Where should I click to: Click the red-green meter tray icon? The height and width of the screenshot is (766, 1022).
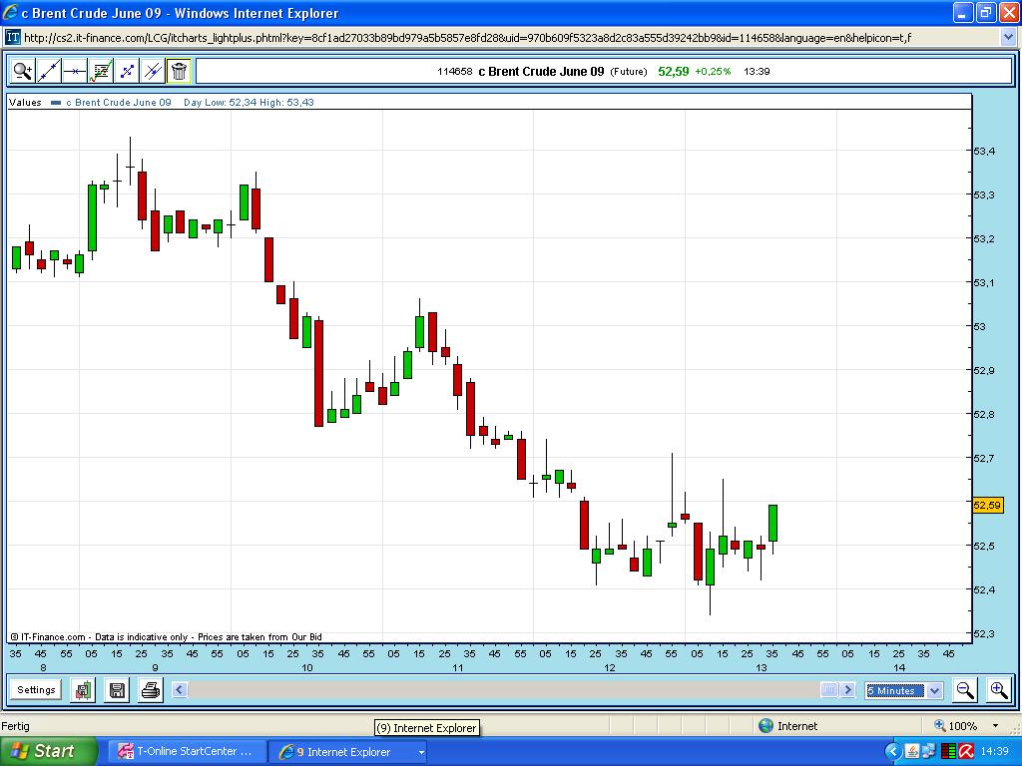(948, 752)
